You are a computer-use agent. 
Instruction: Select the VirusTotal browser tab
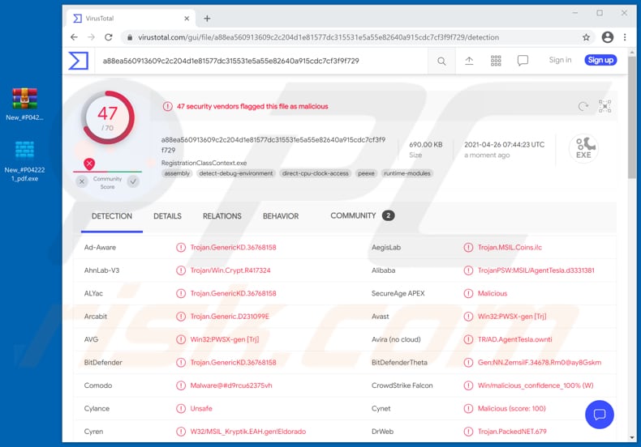[x=131, y=19]
